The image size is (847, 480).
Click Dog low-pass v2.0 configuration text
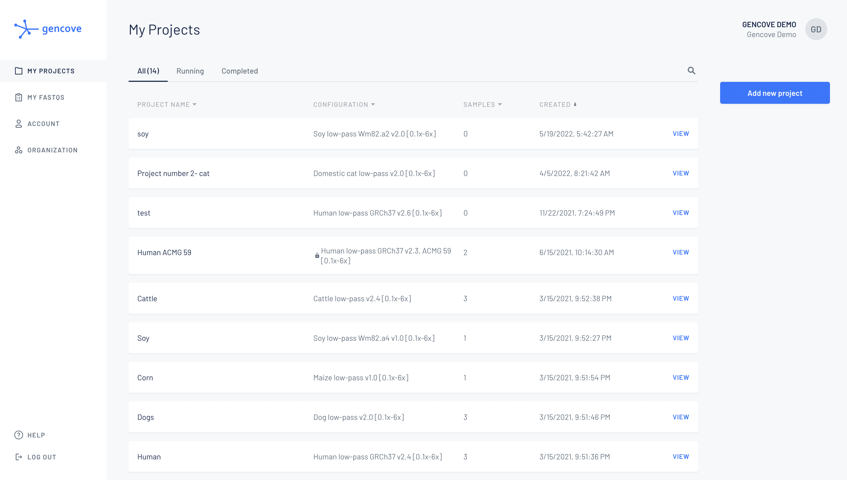coord(358,417)
